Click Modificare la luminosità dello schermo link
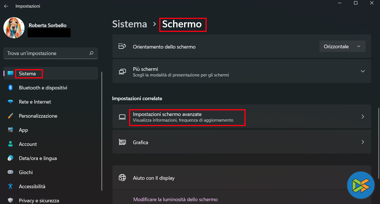 coord(175,199)
